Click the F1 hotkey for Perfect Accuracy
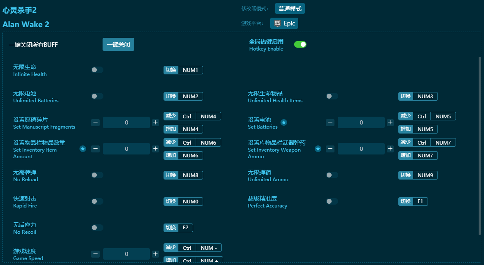 [x=420, y=201]
